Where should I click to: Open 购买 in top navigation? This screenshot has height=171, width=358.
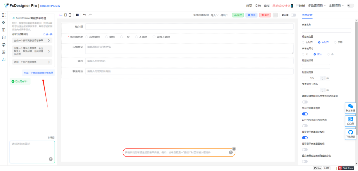267,6
